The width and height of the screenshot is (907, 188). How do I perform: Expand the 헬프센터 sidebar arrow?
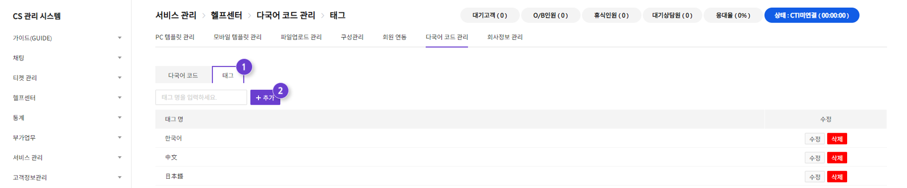pos(120,98)
